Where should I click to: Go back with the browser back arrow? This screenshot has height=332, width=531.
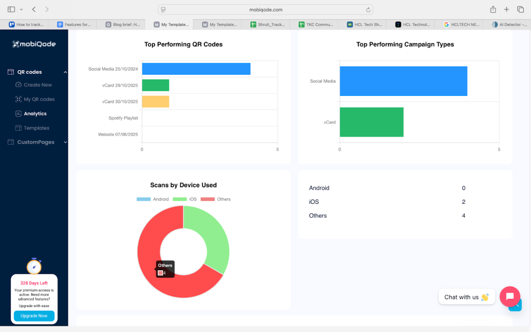pos(34,9)
